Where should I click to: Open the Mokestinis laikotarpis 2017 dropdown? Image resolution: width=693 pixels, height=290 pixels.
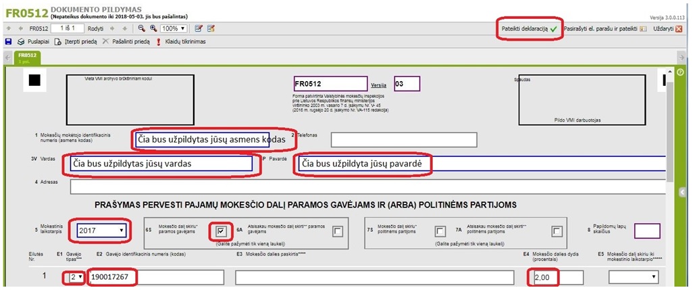101,231
